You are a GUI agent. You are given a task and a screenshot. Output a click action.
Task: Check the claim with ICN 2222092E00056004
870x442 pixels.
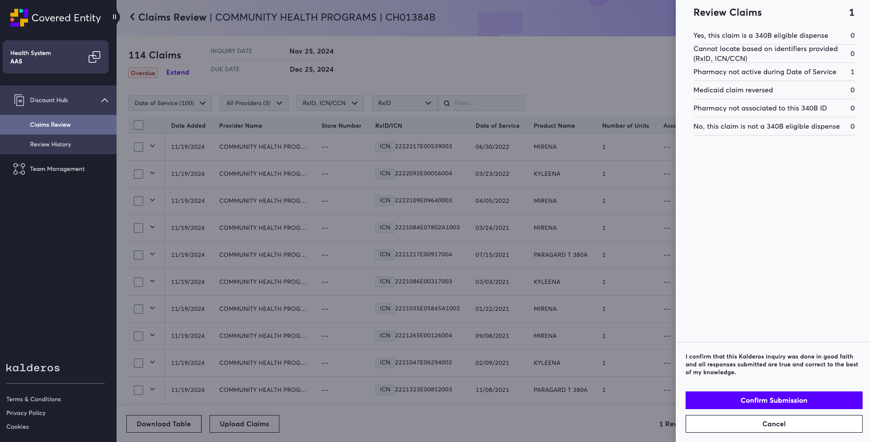(139, 174)
